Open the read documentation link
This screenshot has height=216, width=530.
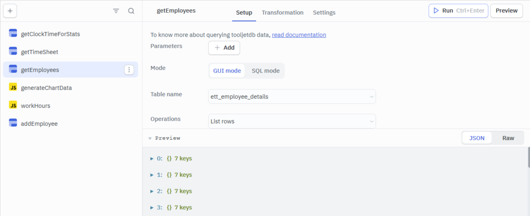point(299,35)
